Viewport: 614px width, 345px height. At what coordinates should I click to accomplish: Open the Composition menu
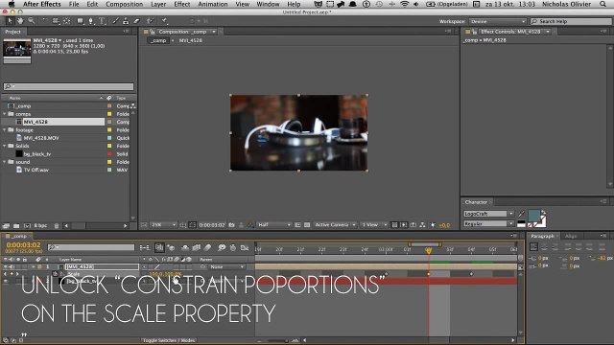pos(124,4)
